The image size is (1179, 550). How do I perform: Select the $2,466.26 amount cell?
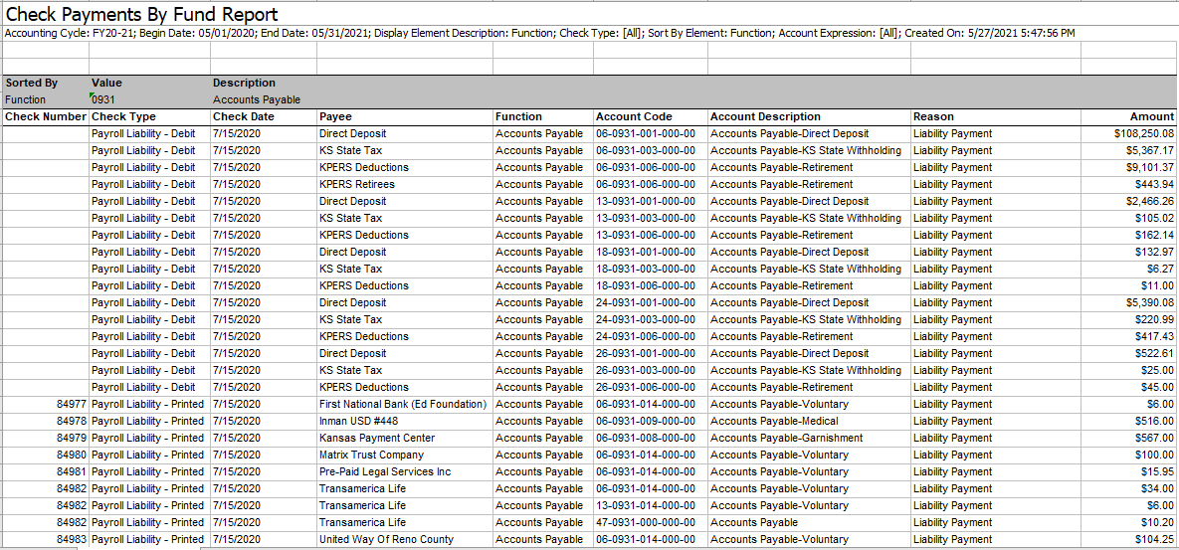tap(1128, 201)
